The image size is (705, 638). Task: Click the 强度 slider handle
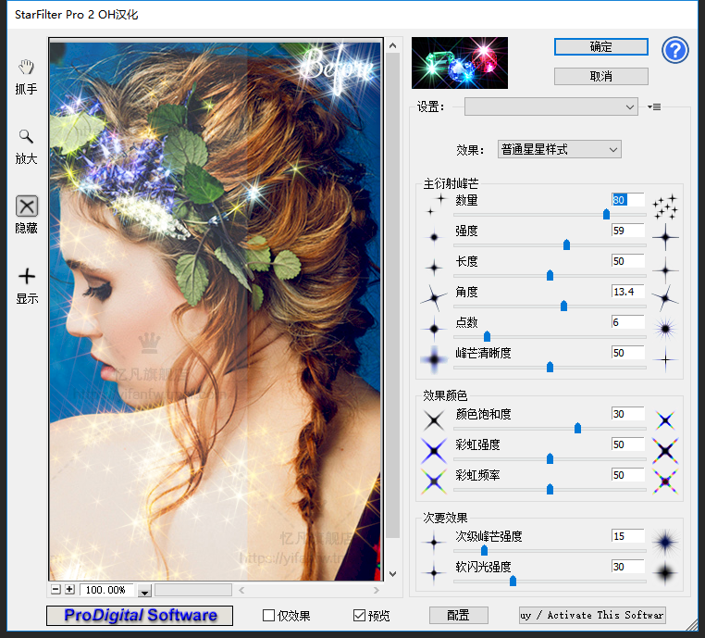pos(566,245)
